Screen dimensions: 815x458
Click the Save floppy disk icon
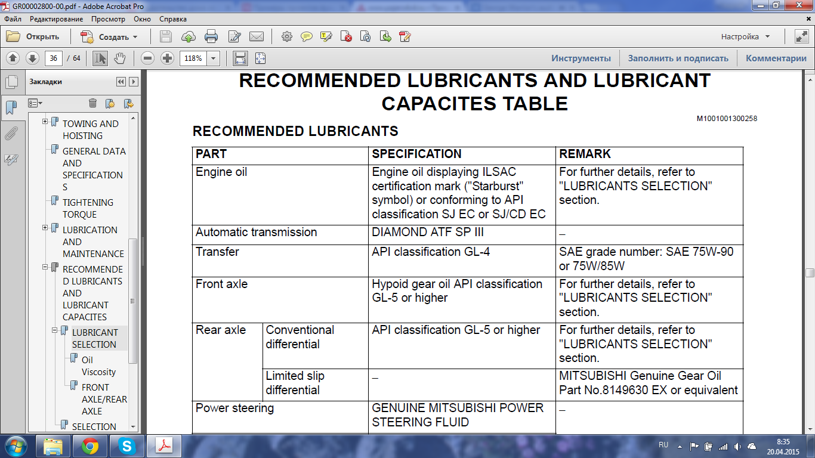point(166,36)
